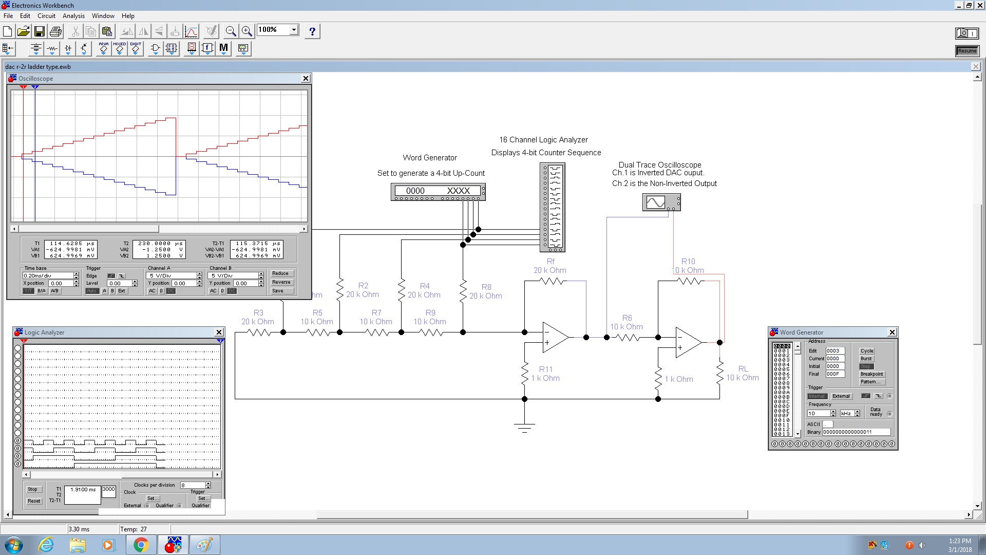
Task: Click the oscilloscope horizontal scrollbar
Action: click(x=159, y=229)
